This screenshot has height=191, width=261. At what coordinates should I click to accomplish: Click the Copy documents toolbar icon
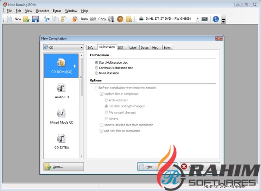click(x=56, y=19)
